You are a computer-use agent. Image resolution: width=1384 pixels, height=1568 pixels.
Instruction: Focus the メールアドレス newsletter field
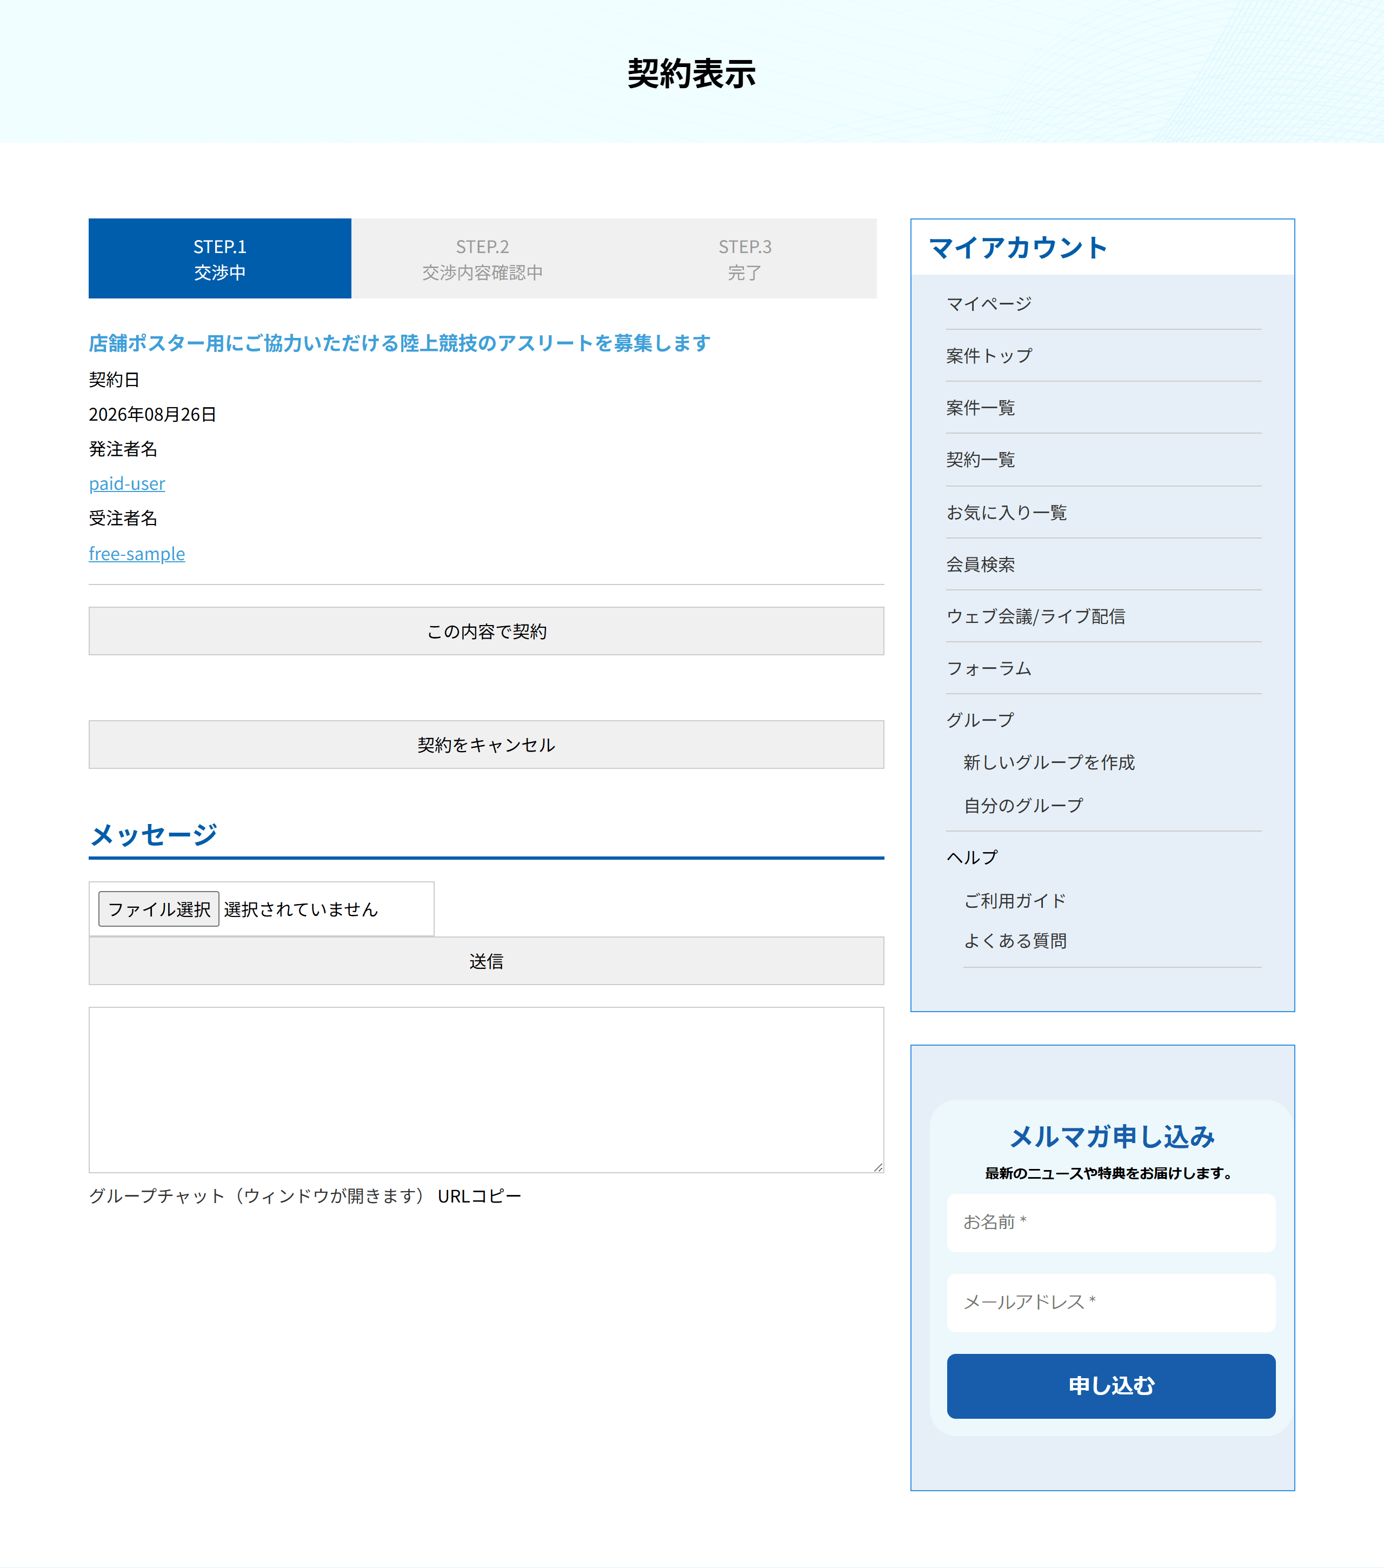1111,1303
